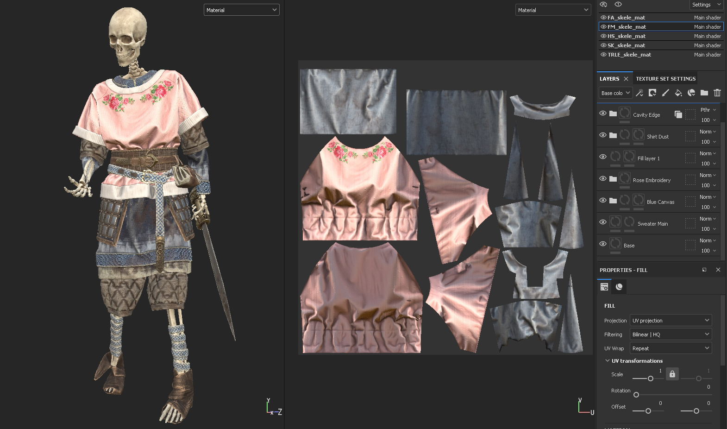Click the Scale slider handle
This screenshot has width=727, height=429.
(650, 379)
